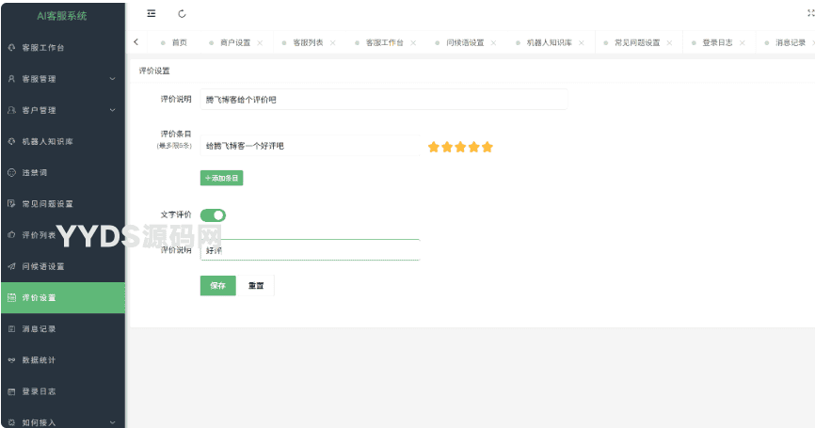Expand the 客服管理 submenu arrow

[112, 79]
